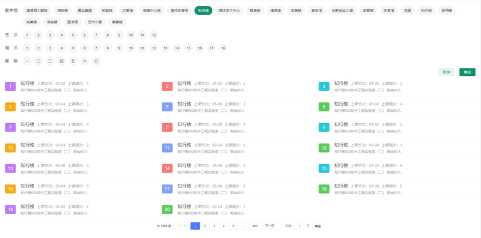Image resolution: width=481 pixels, height=238 pixels.
Task: Select the purple number 7 result badge
Action: pos(10,127)
